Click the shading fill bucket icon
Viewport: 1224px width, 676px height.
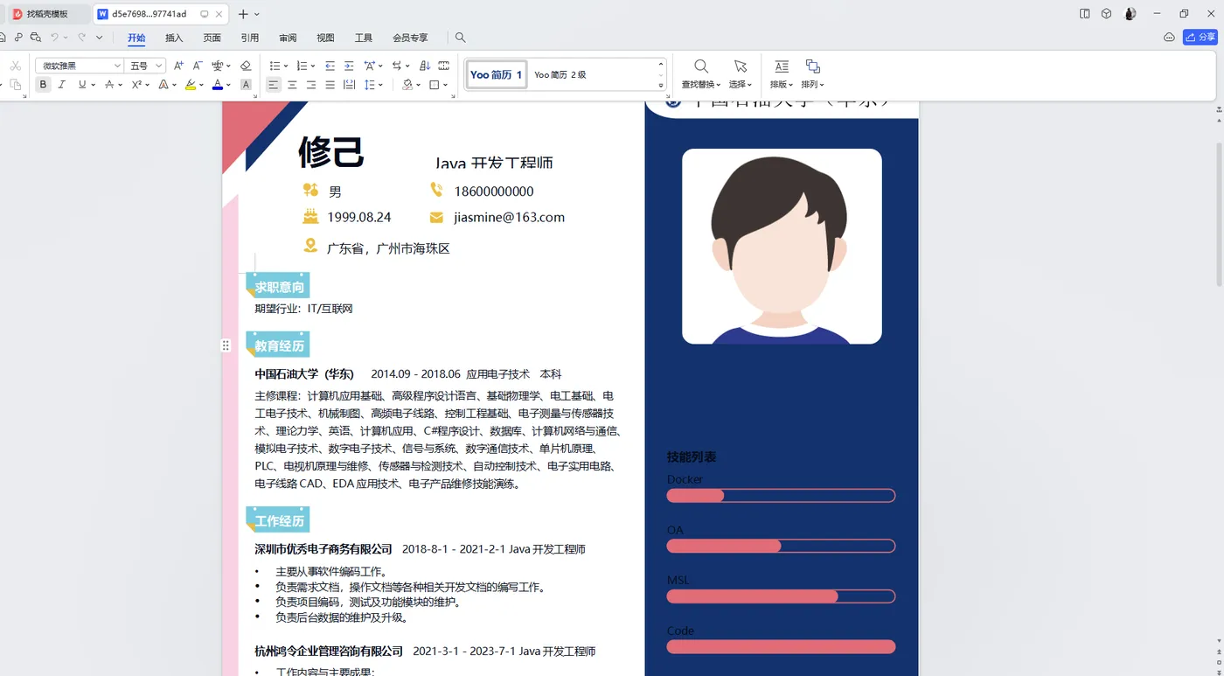[407, 85]
